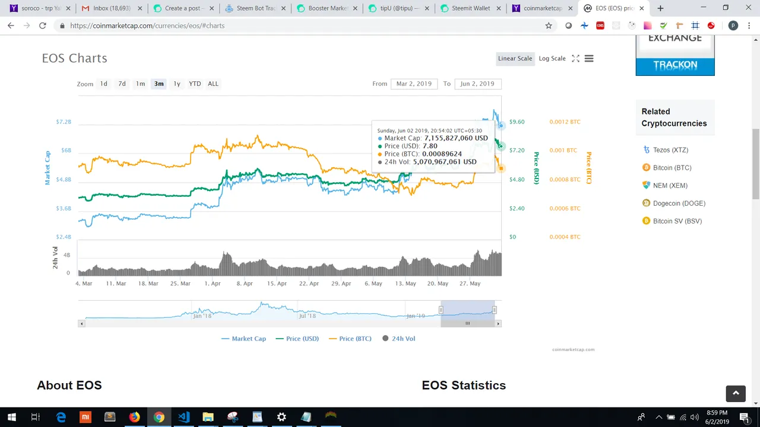Image resolution: width=760 pixels, height=427 pixels.
Task: Open Task View on taskbar
Action: click(x=36, y=418)
